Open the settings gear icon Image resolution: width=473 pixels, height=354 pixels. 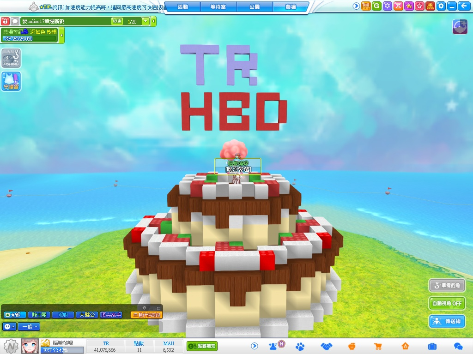442,6
